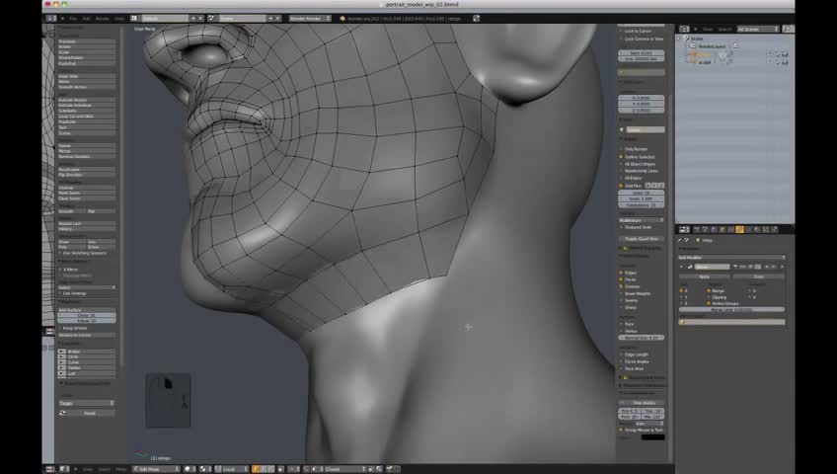
Task: Click the add screen layout plus icon
Action: [x=192, y=18]
